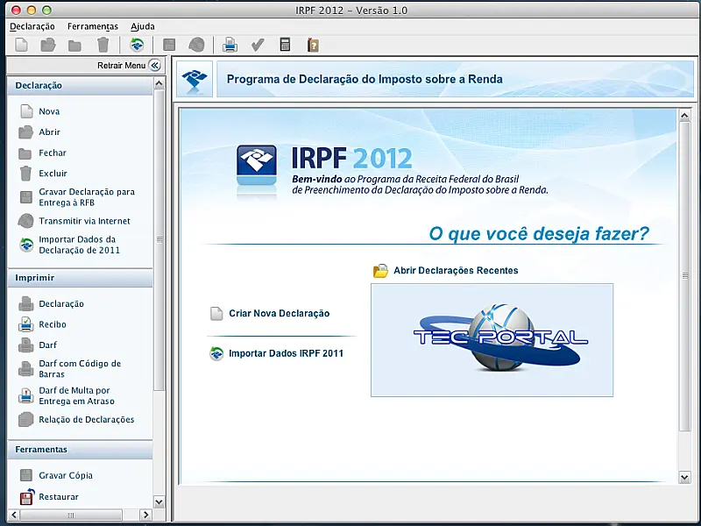Click the Relação de Declarações document icon
The height and width of the screenshot is (526, 701).
click(26, 420)
